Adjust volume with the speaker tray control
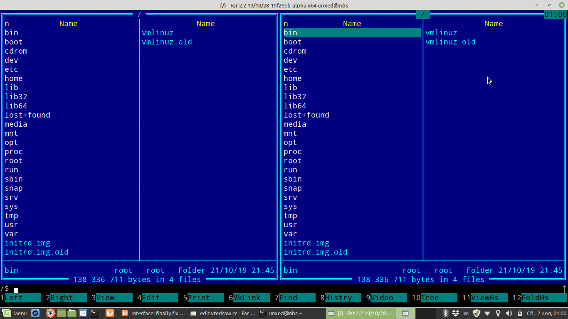Screen dimensions: 568x319 [x=508, y=313]
